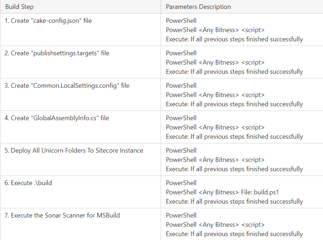Click the script parameters line for step 5
This screenshot has width=323, height=240.
[215, 160]
